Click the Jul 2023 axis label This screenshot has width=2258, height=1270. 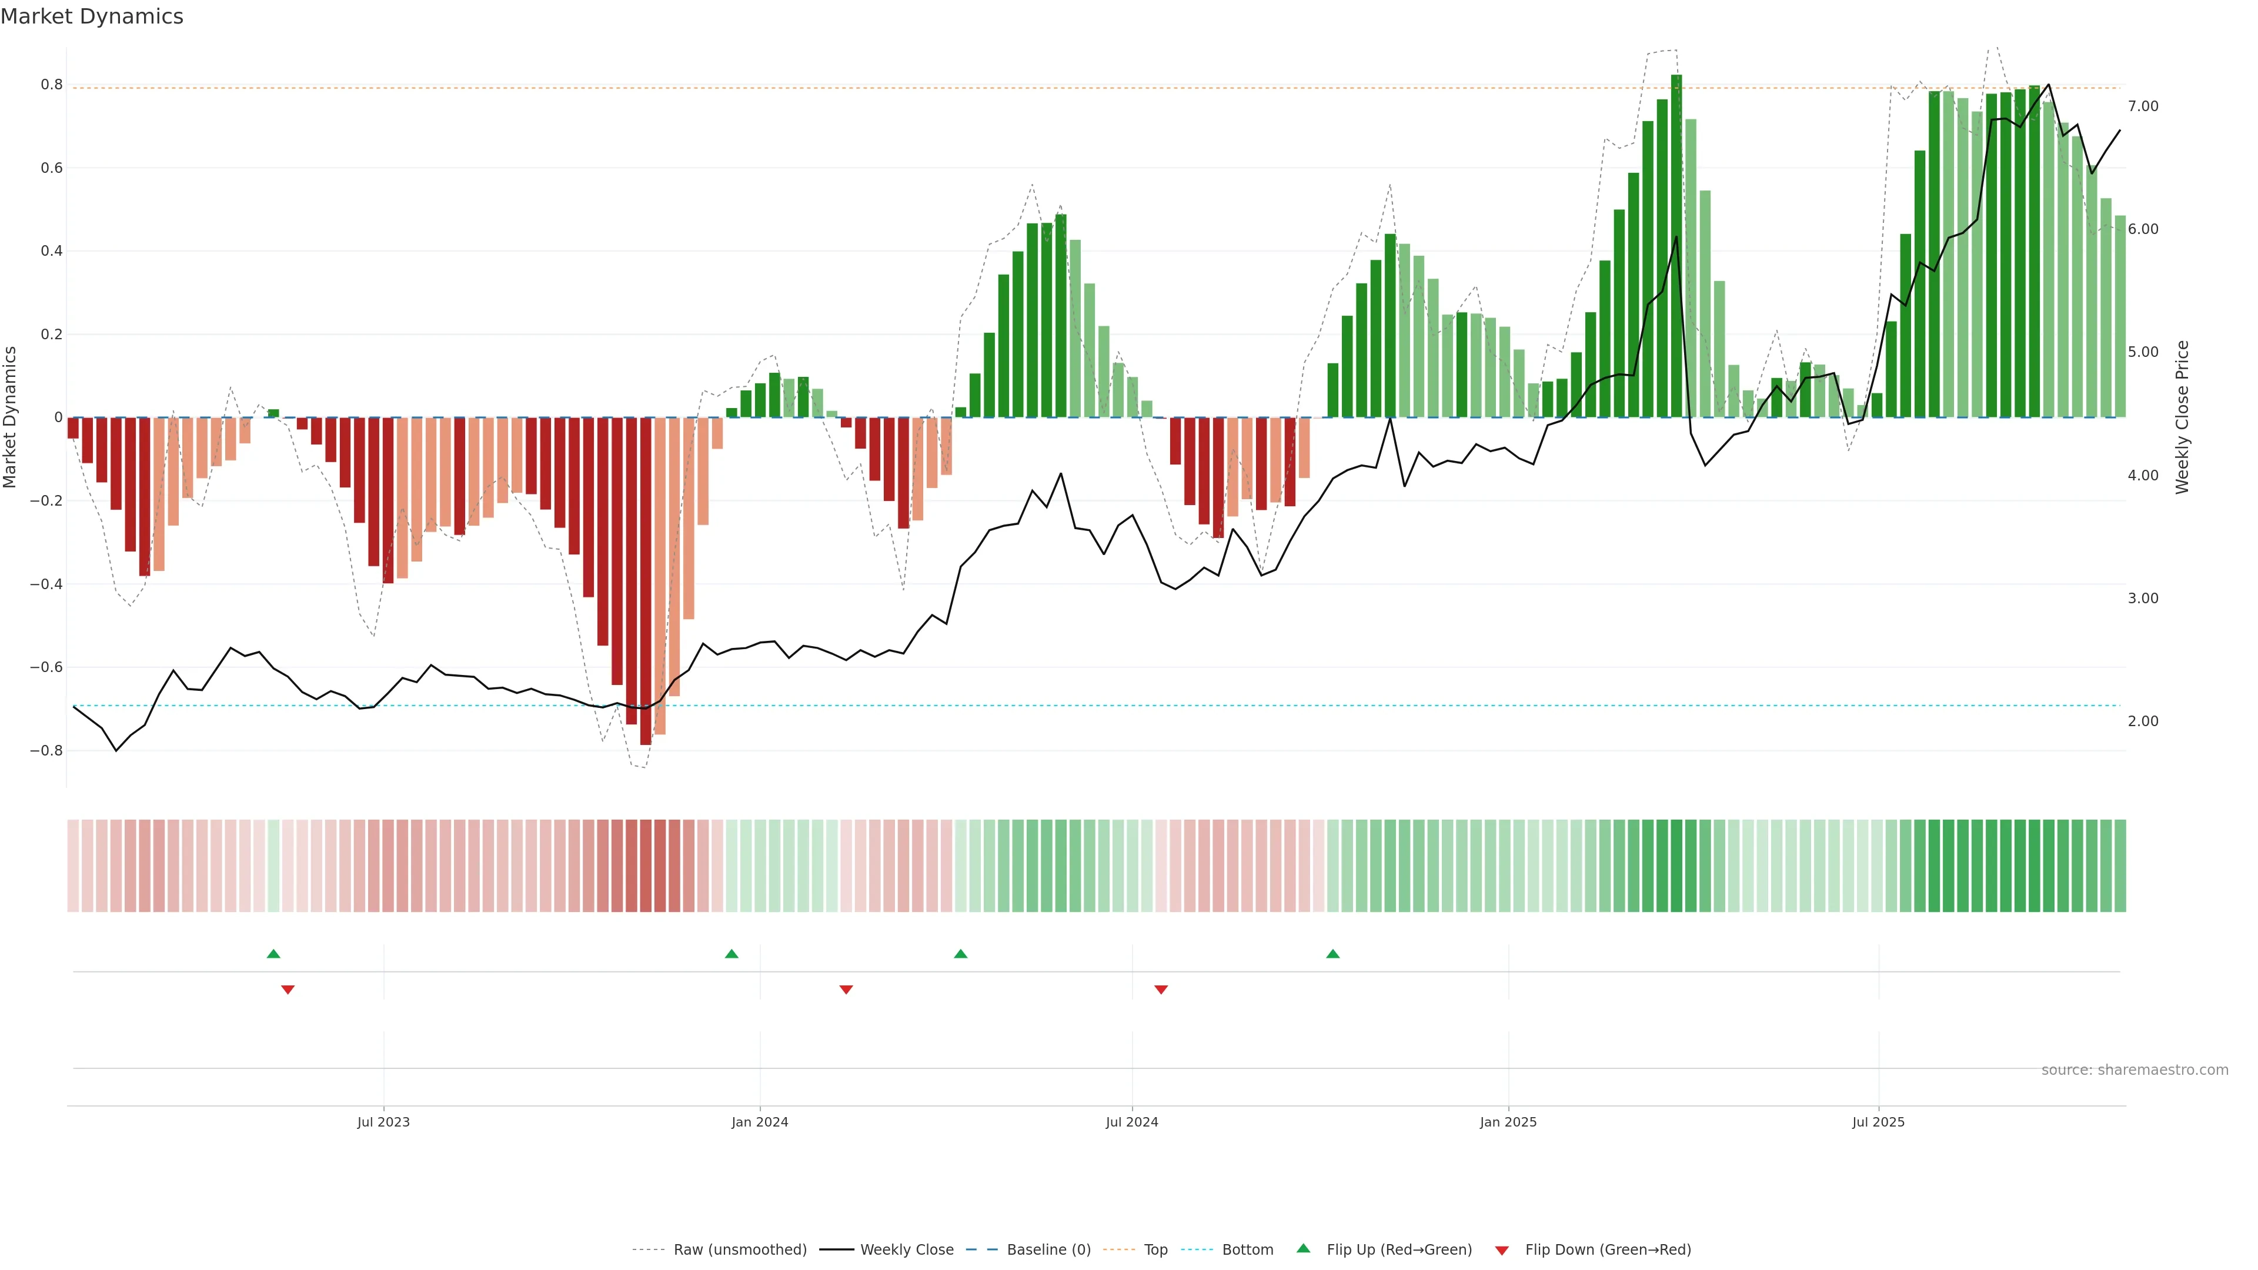(x=383, y=1122)
